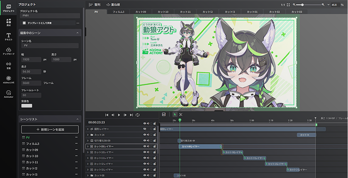
Task: Toggle lock for カット09レイヤー
Action: click(x=154, y=146)
